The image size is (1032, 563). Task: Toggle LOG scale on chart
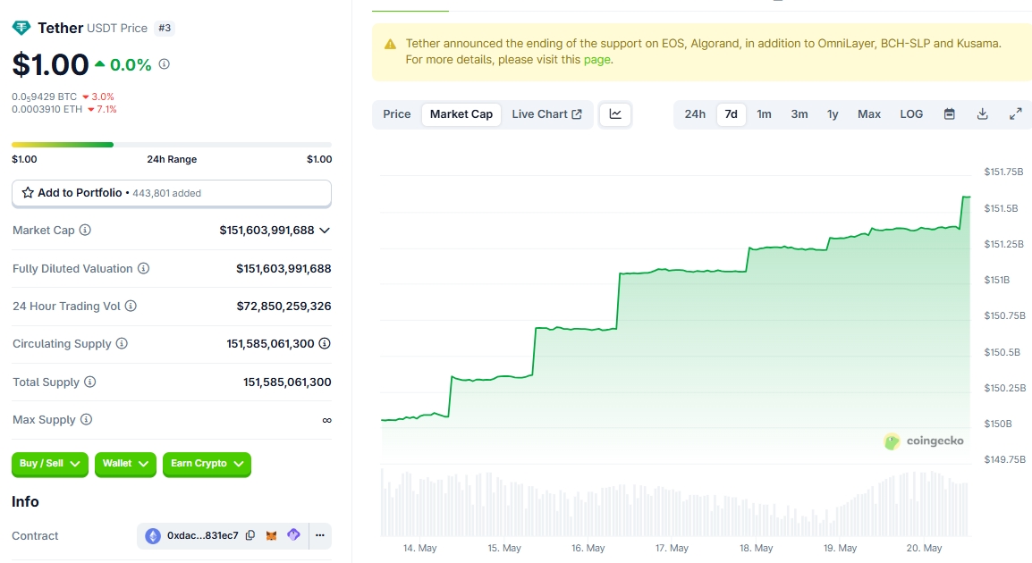911,113
